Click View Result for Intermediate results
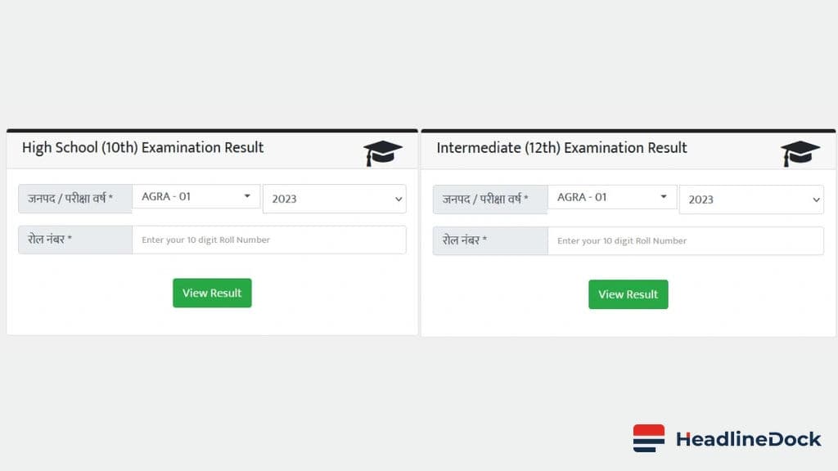 [628, 294]
